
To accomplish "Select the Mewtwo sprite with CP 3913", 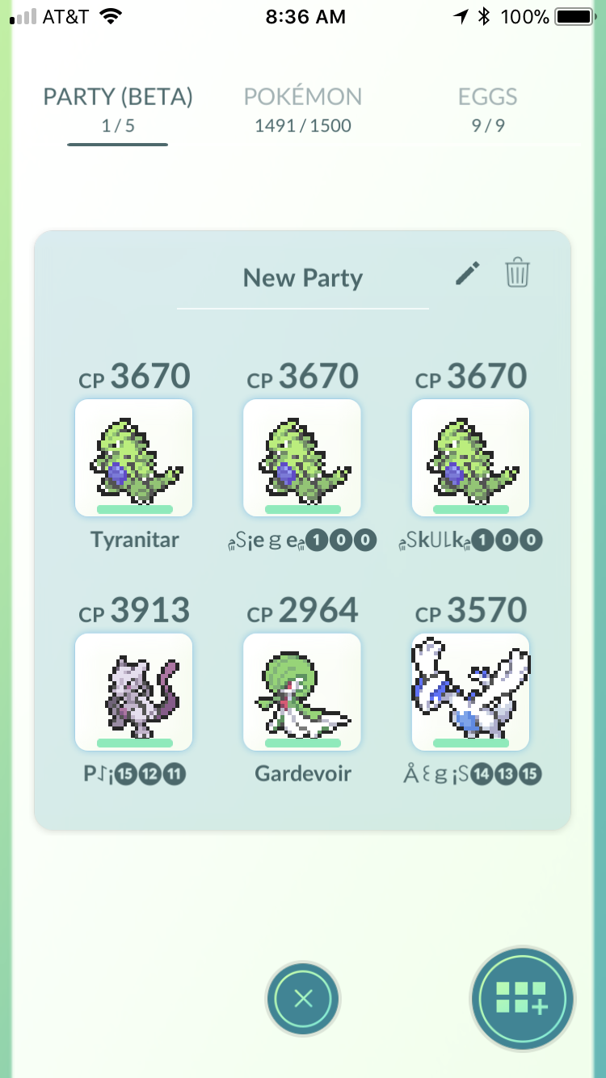I will point(133,692).
